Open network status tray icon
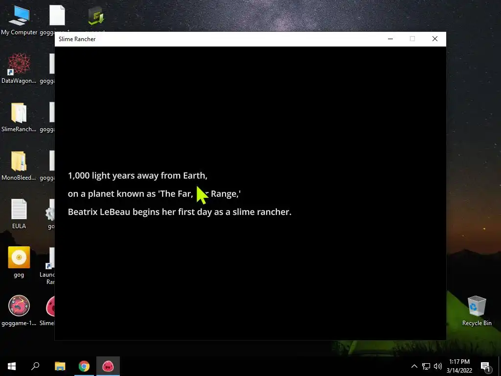Image resolution: width=501 pixels, height=376 pixels. 426,366
